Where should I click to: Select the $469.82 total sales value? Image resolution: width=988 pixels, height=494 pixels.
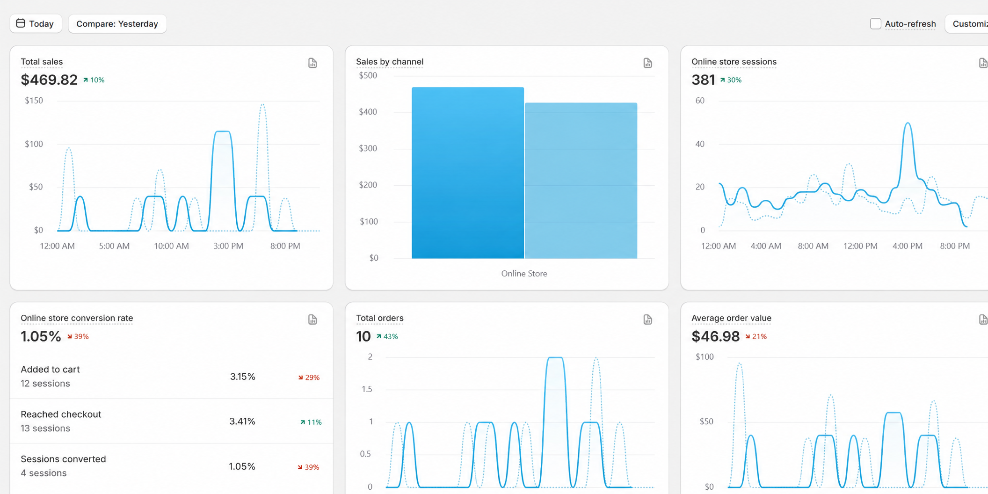point(49,80)
